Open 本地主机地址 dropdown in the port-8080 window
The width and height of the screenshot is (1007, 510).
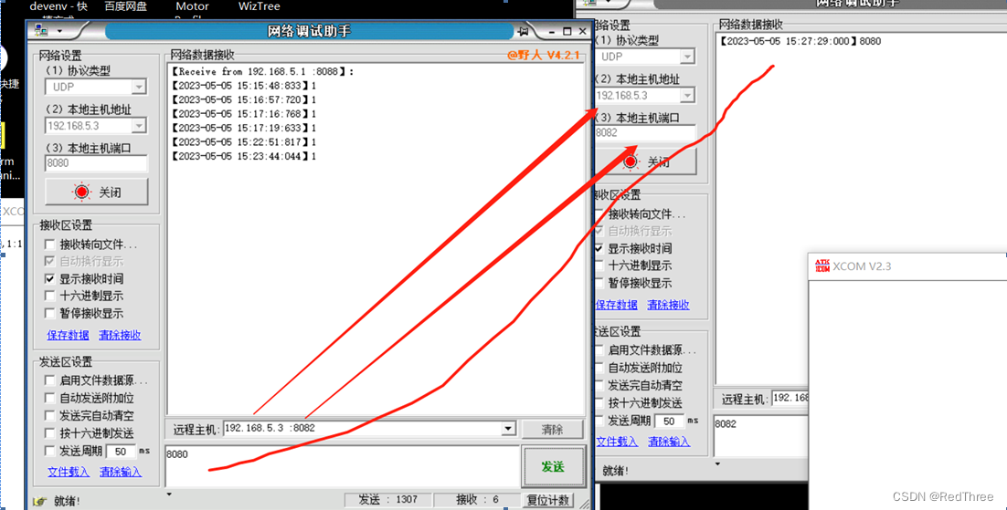point(139,126)
